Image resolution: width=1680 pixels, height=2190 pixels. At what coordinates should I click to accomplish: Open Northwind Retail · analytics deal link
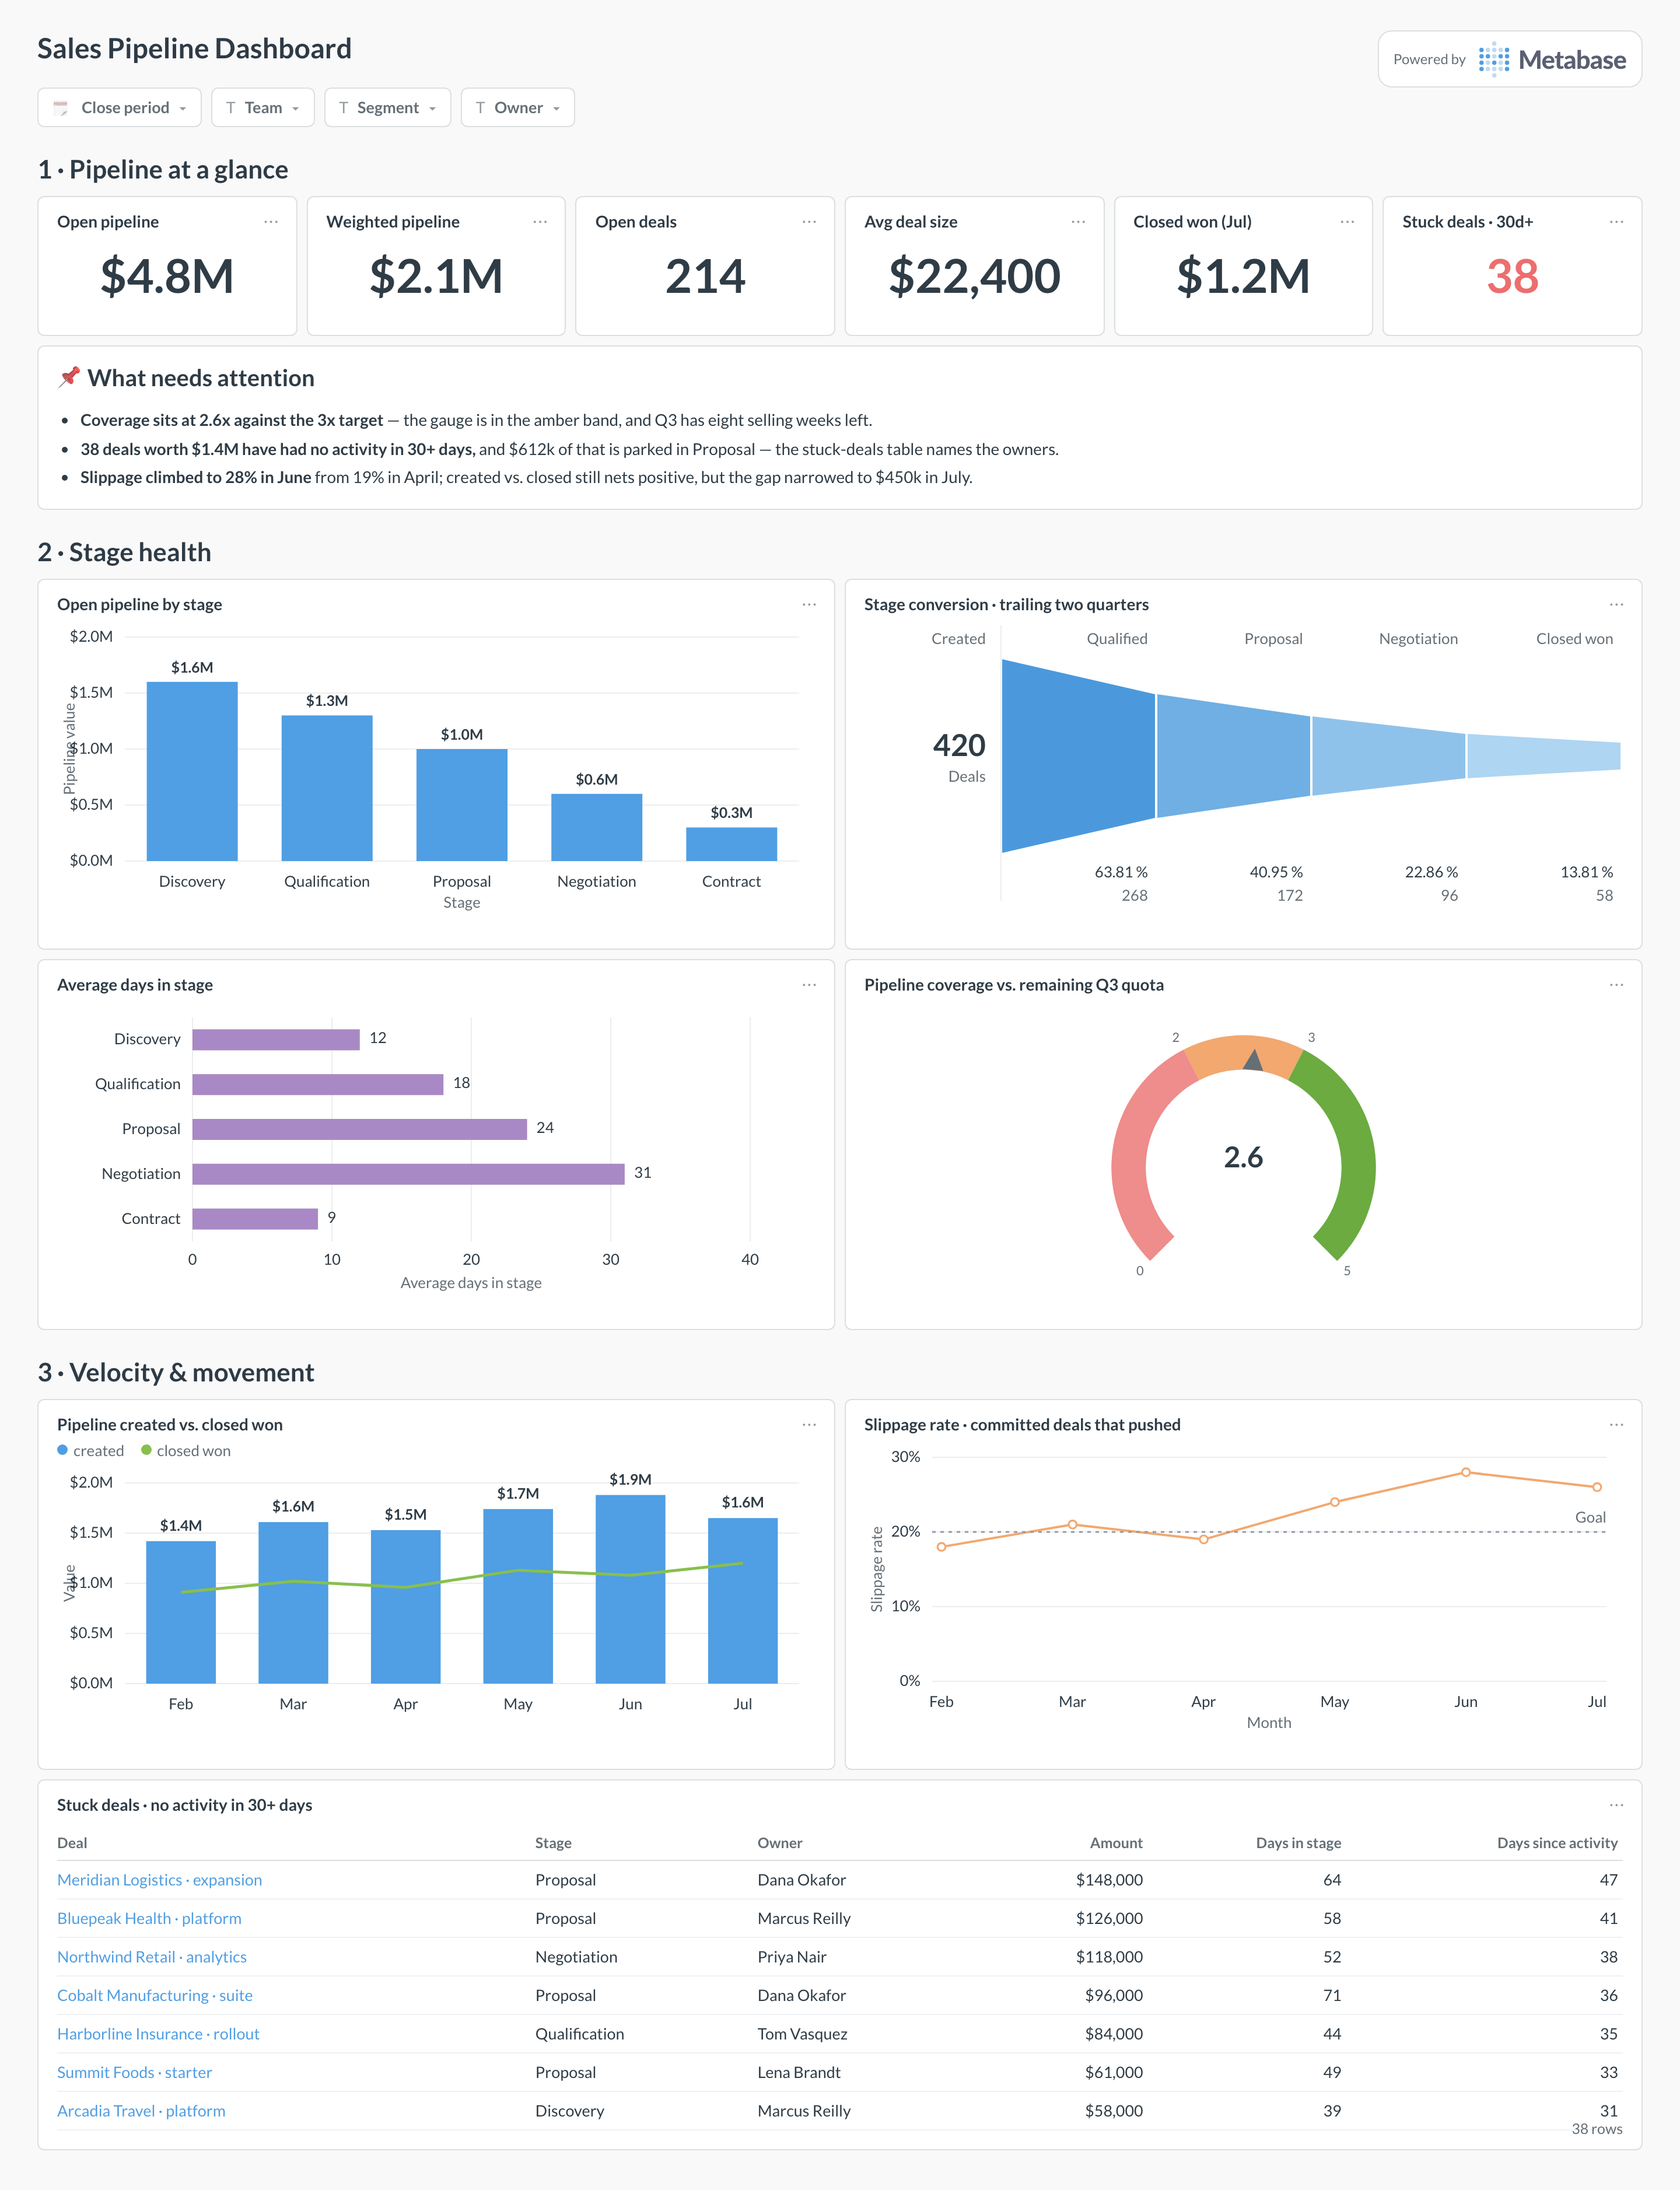click(x=152, y=1957)
